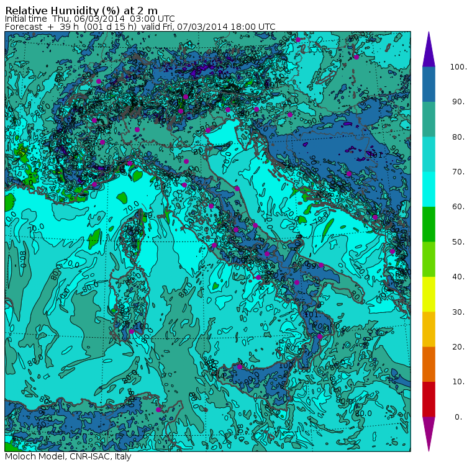The image size is (472, 465).
Task: Click the red 0–10 legend band
Action: tap(429, 399)
